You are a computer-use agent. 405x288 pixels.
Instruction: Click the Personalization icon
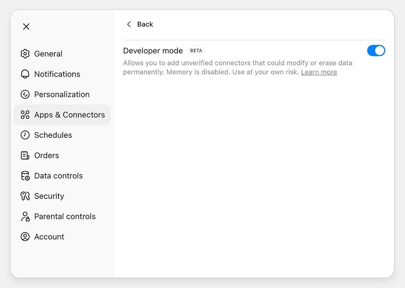[25, 94]
